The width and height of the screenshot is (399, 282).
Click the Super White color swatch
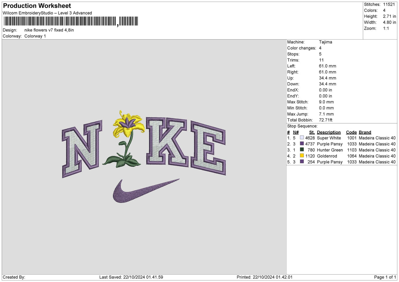pyautogui.click(x=302, y=138)
